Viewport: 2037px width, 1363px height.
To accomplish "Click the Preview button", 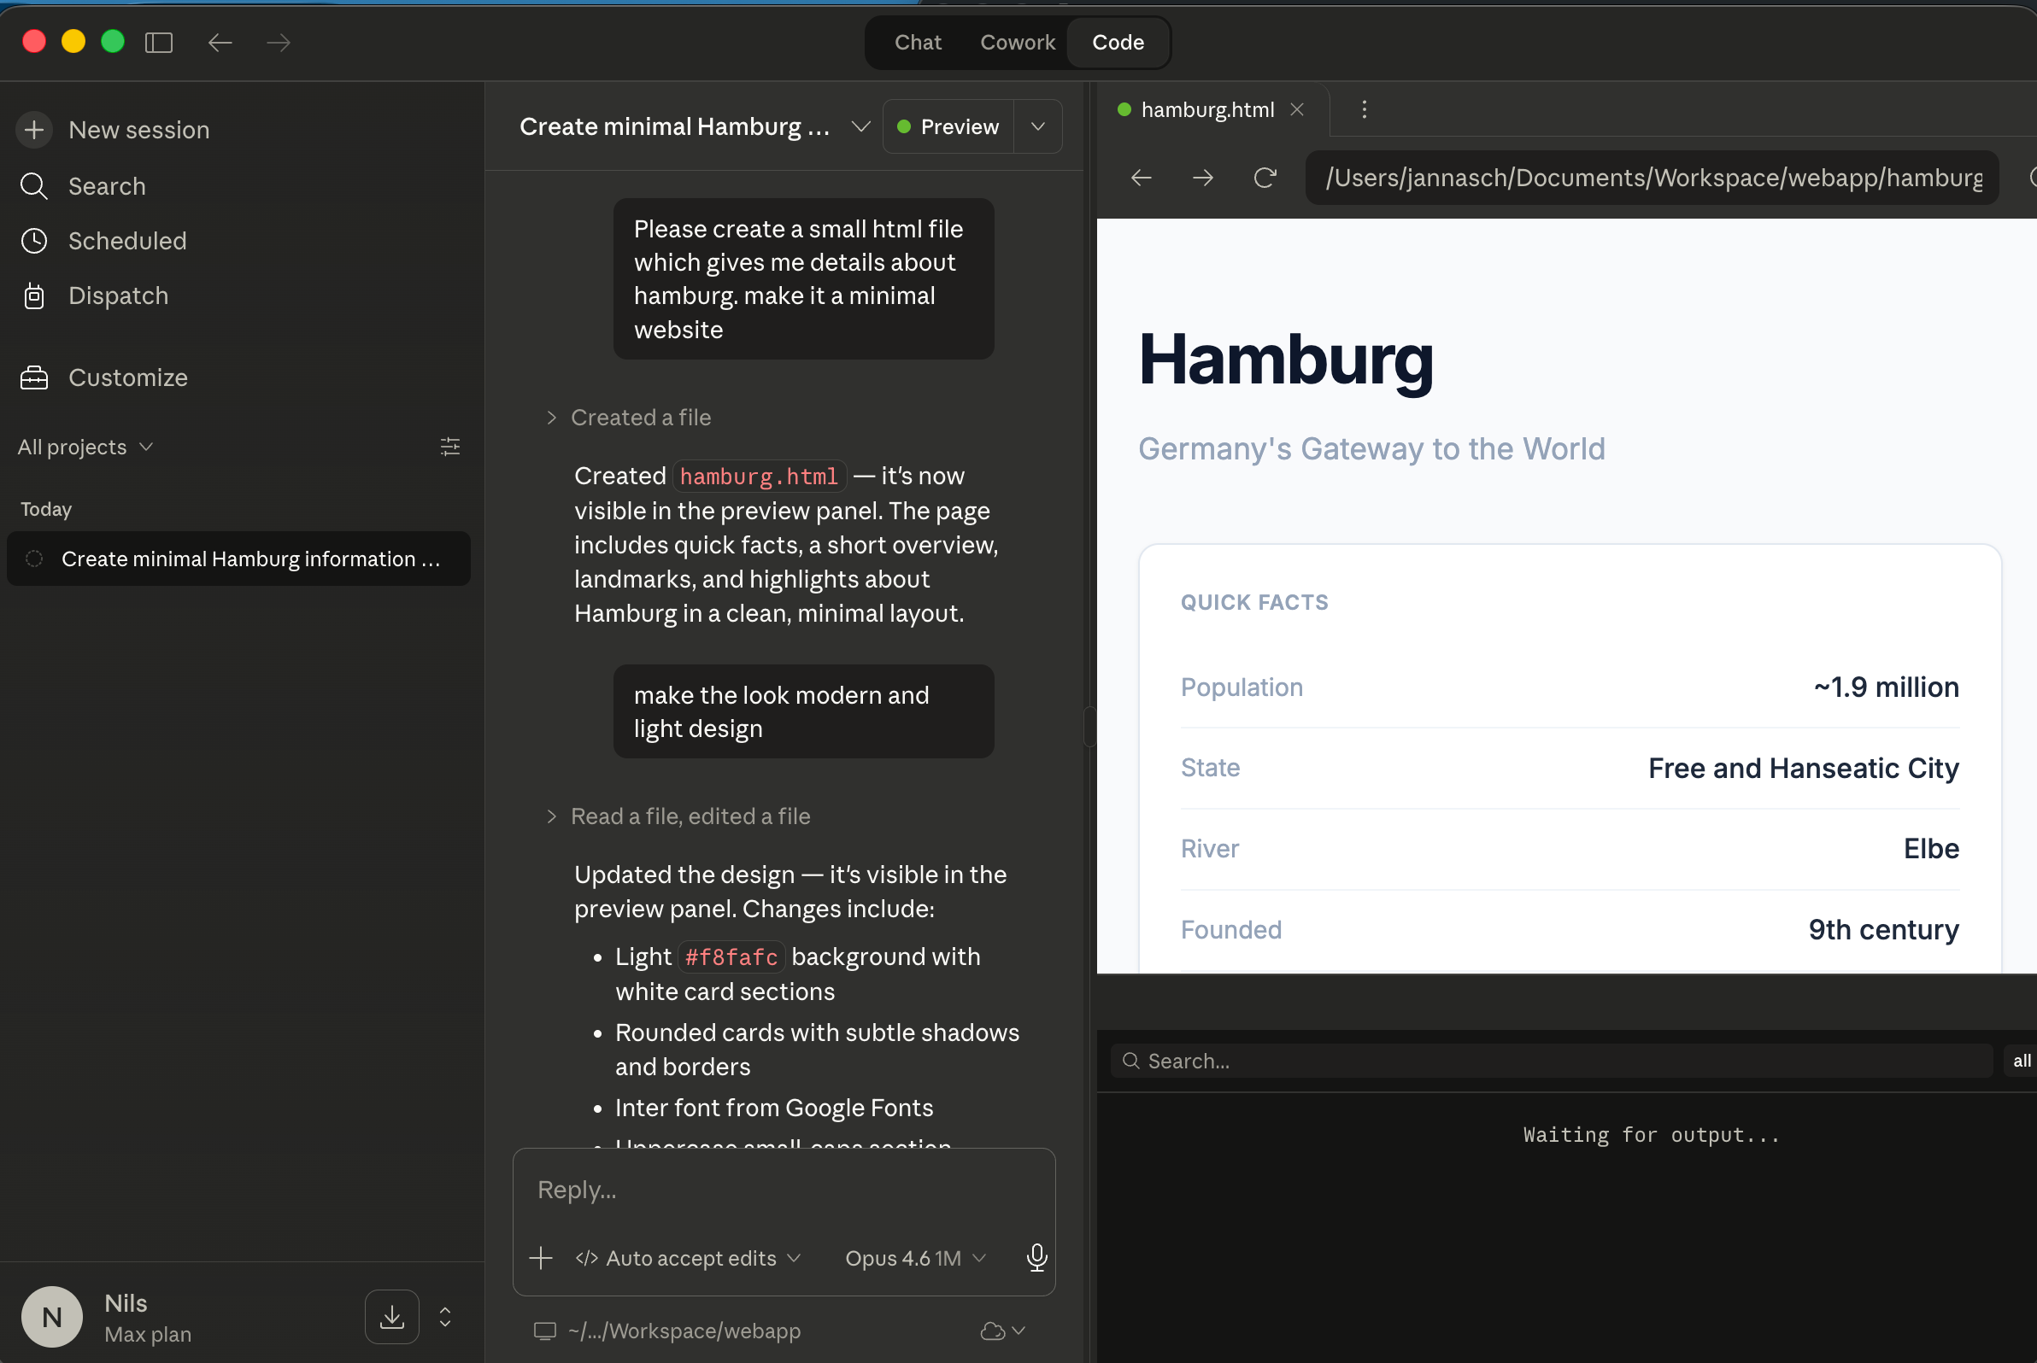I will [948, 127].
